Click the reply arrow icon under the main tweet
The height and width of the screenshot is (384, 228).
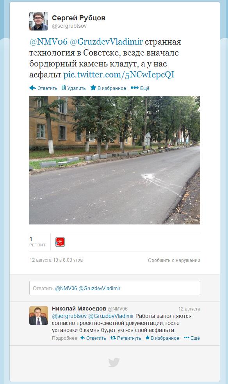point(33,88)
